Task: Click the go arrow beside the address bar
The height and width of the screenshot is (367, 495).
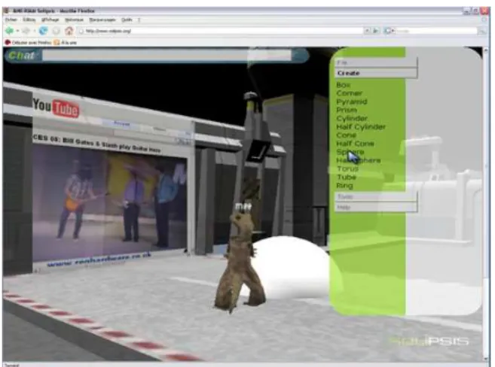Action: click(x=375, y=31)
